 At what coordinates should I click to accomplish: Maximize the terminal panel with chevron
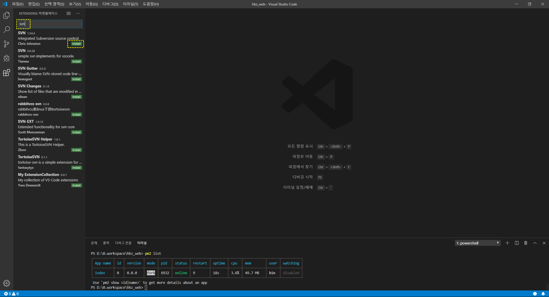535,243
